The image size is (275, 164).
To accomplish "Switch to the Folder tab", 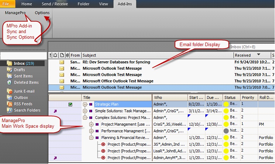I will pos(83,4).
